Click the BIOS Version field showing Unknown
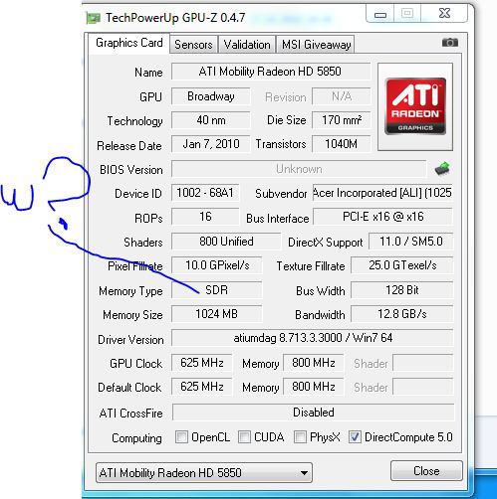The width and height of the screenshot is (497, 499). (299, 169)
